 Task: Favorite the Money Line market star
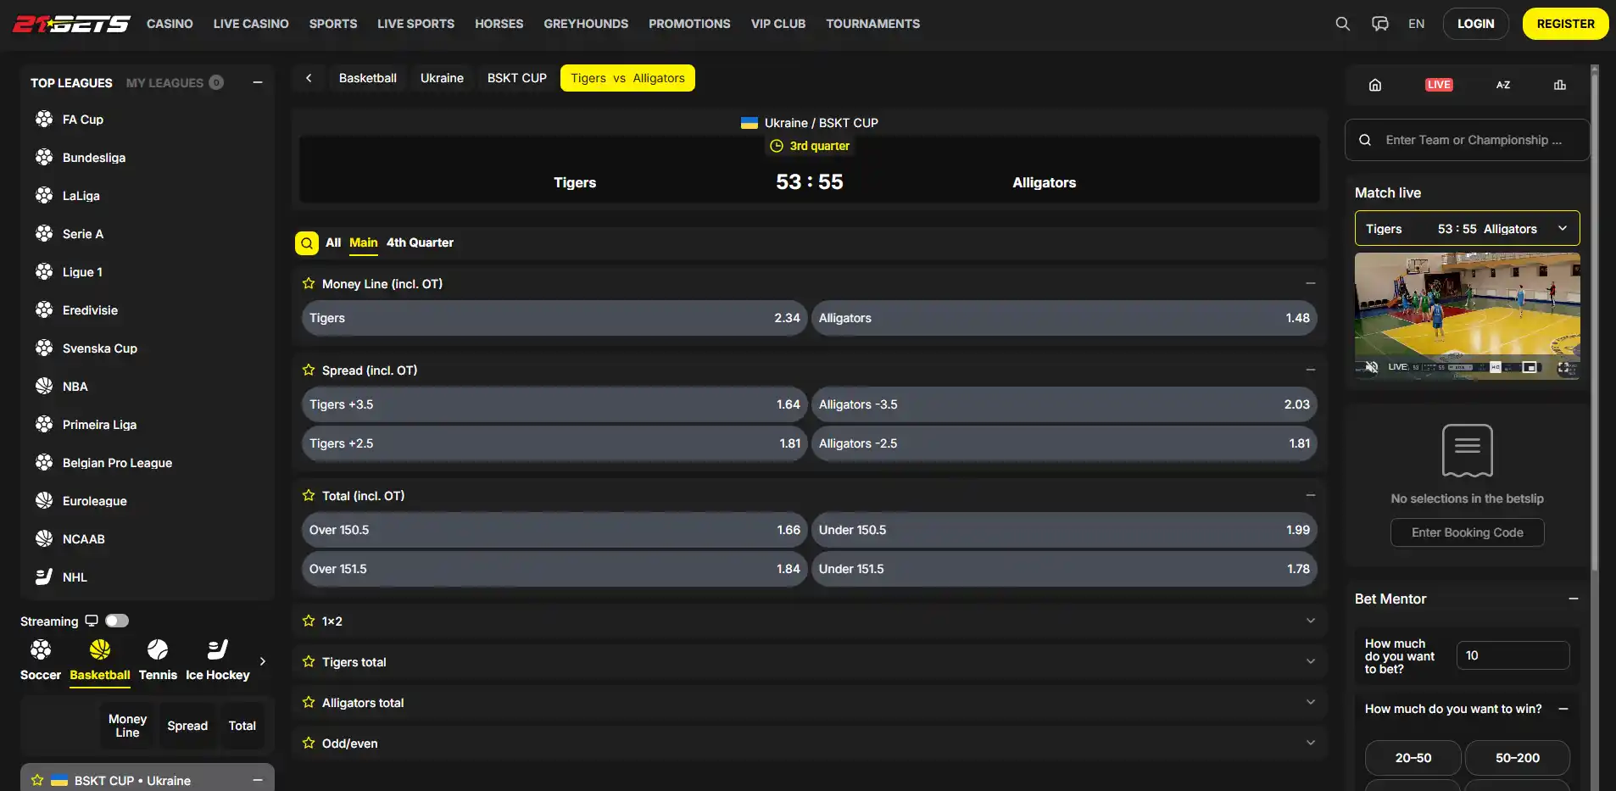309,284
